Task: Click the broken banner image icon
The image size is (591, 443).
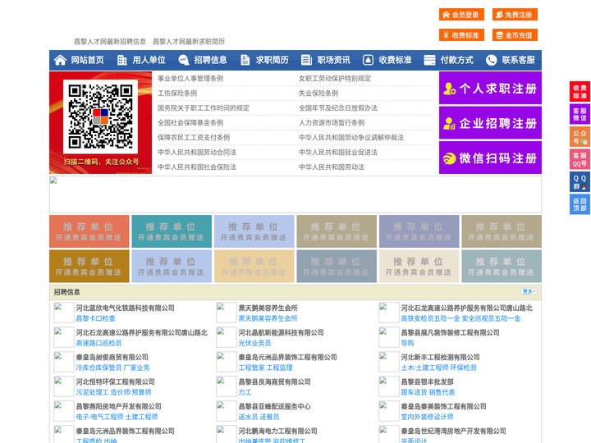Action: [x=53, y=180]
